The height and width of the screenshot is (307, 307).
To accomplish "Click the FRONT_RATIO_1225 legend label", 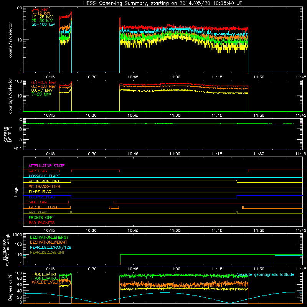I will (x=50, y=278).
